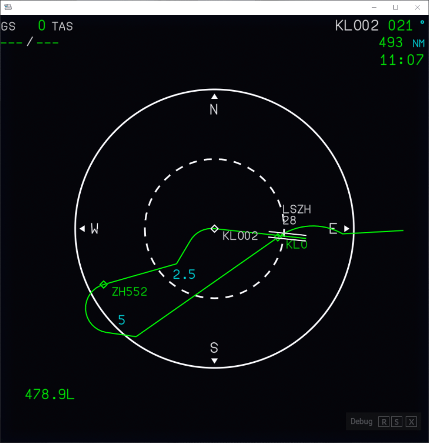429x443 pixels.
Task: Click the ZH552 waypoint diamond
Action: (x=104, y=285)
